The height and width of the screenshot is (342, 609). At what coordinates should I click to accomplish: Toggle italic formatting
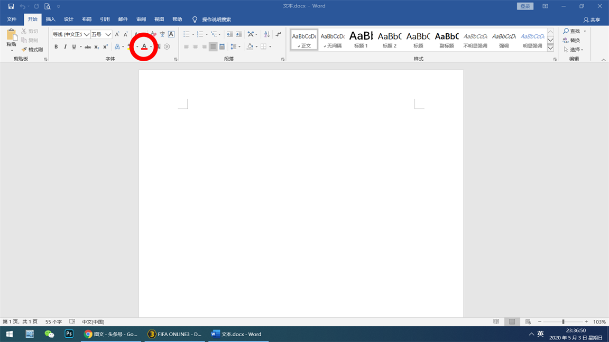(x=65, y=47)
